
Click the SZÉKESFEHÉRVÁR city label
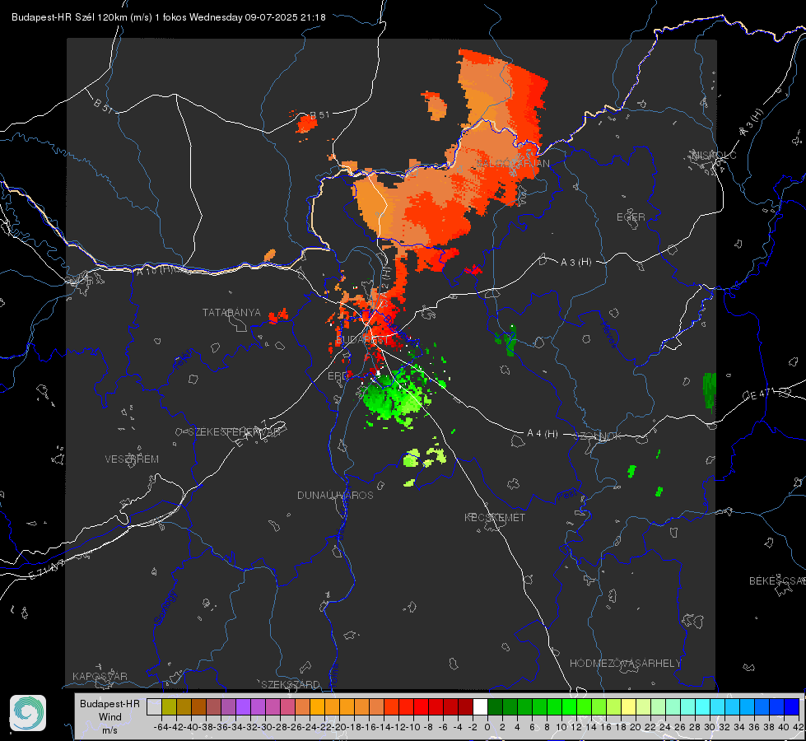[x=234, y=432]
